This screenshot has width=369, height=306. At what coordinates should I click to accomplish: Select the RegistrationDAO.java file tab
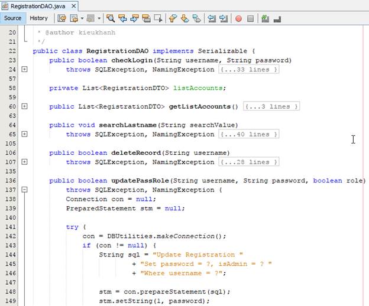pyautogui.click(x=38, y=6)
